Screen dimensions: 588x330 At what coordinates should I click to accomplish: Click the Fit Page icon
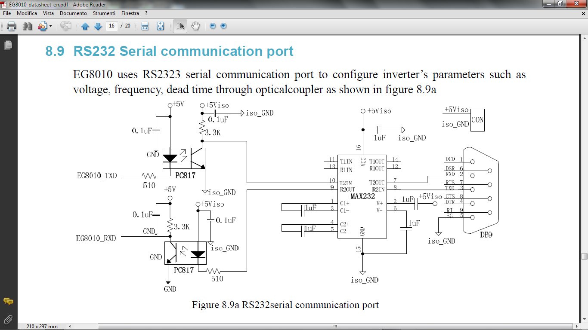tap(160, 26)
